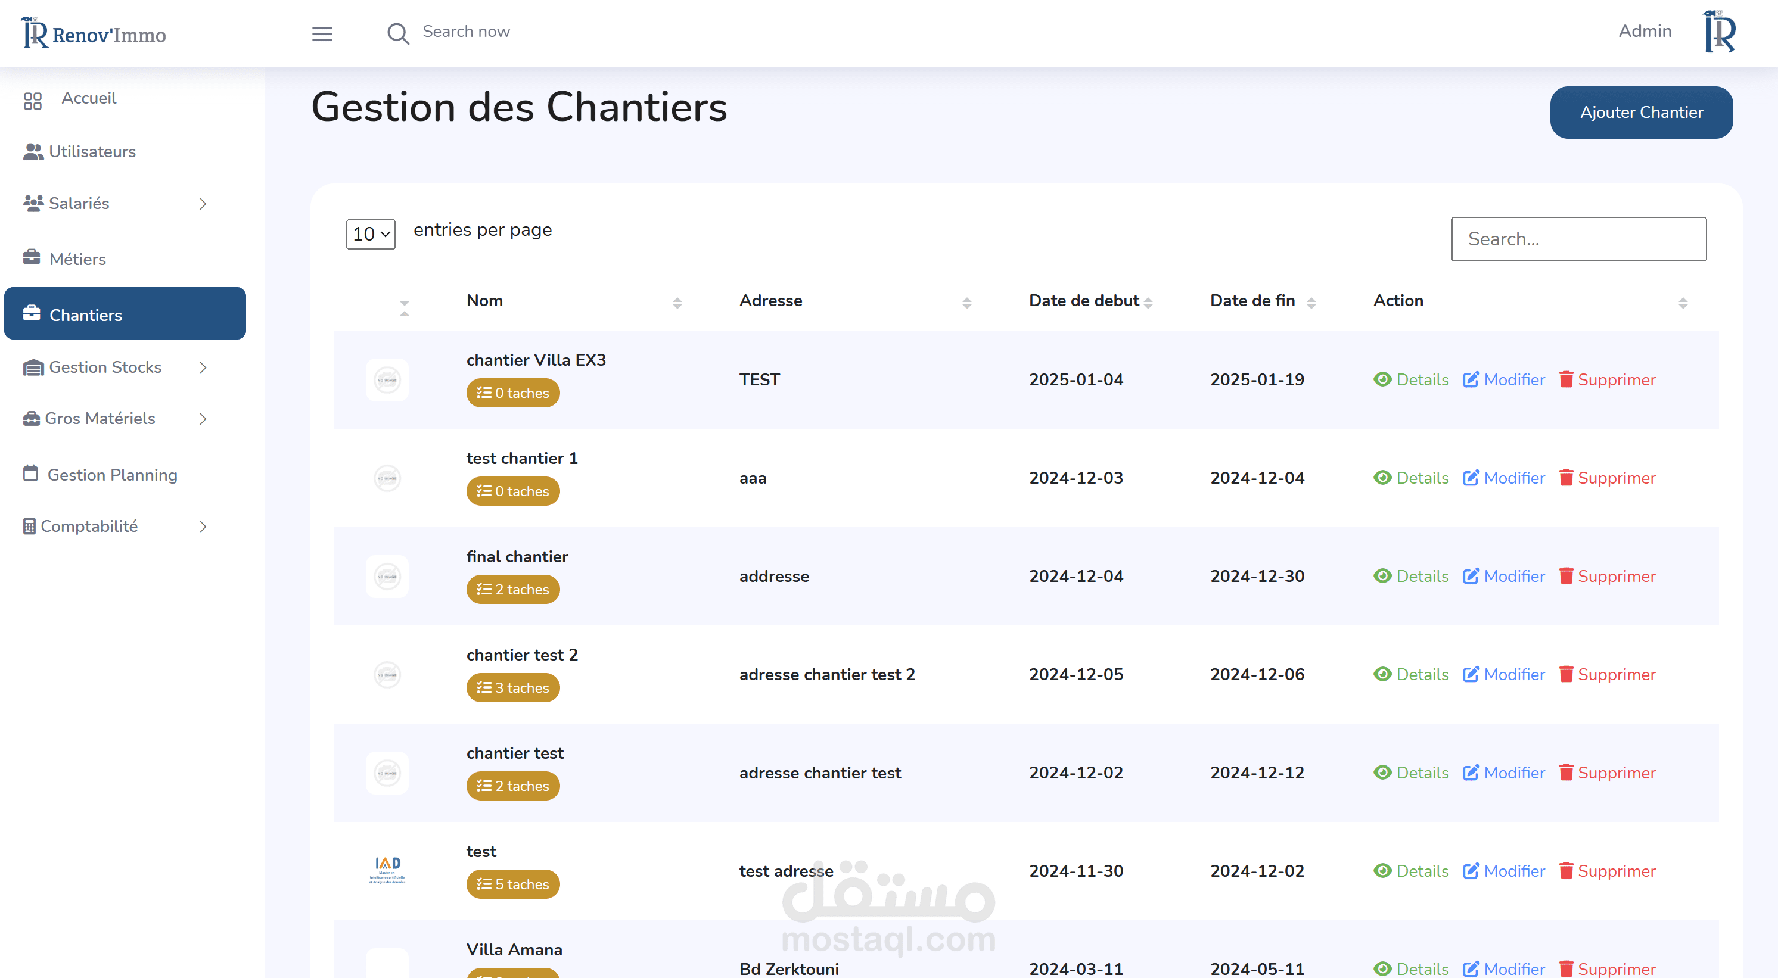Image resolution: width=1778 pixels, height=978 pixels.
Task: Click Supprimer link for chantier test
Action: tap(1616, 773)
